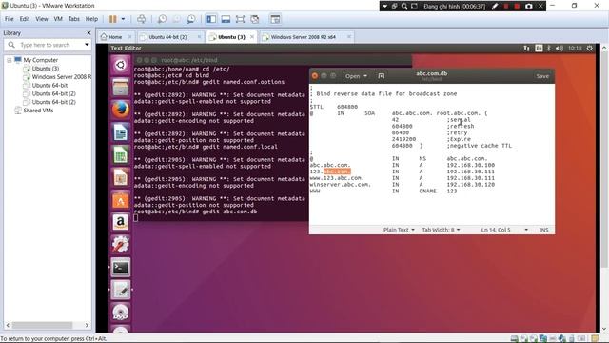
Task: Open the Amazon launcher icon
Action: click(x=121, y=222)
